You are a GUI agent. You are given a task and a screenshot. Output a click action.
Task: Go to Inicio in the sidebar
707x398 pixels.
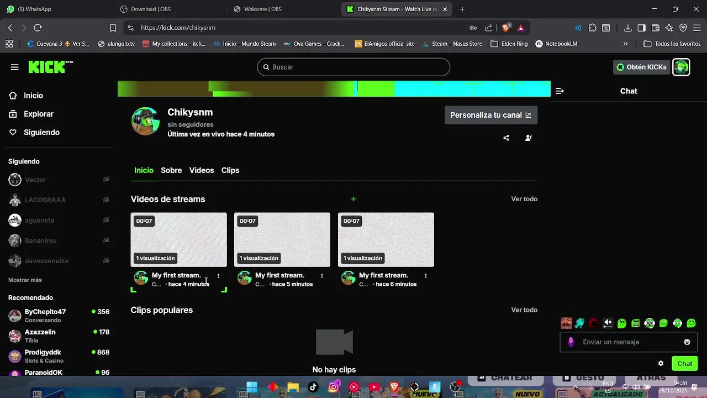click(x=26, y=96)
